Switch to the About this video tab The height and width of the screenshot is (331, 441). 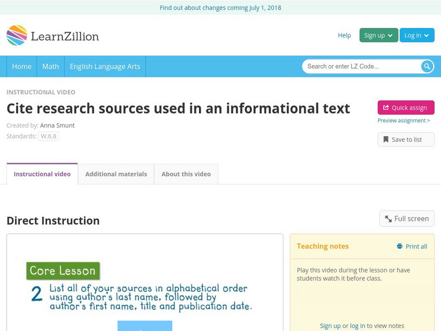click(x=186, y=174)
